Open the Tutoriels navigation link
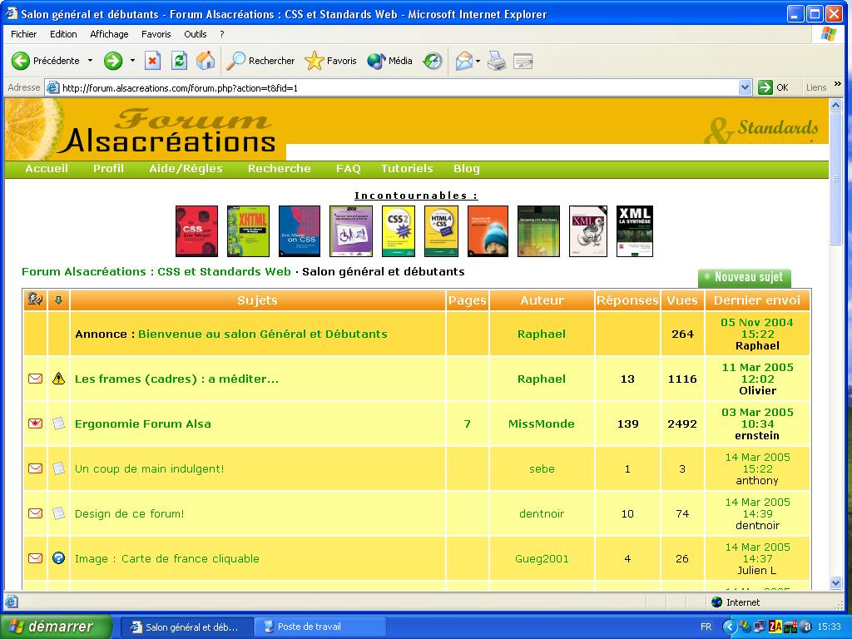 point(407,168)
